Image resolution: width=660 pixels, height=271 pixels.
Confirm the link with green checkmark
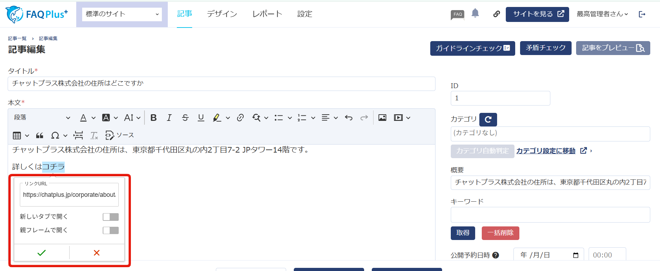click(x=41, y=253)
